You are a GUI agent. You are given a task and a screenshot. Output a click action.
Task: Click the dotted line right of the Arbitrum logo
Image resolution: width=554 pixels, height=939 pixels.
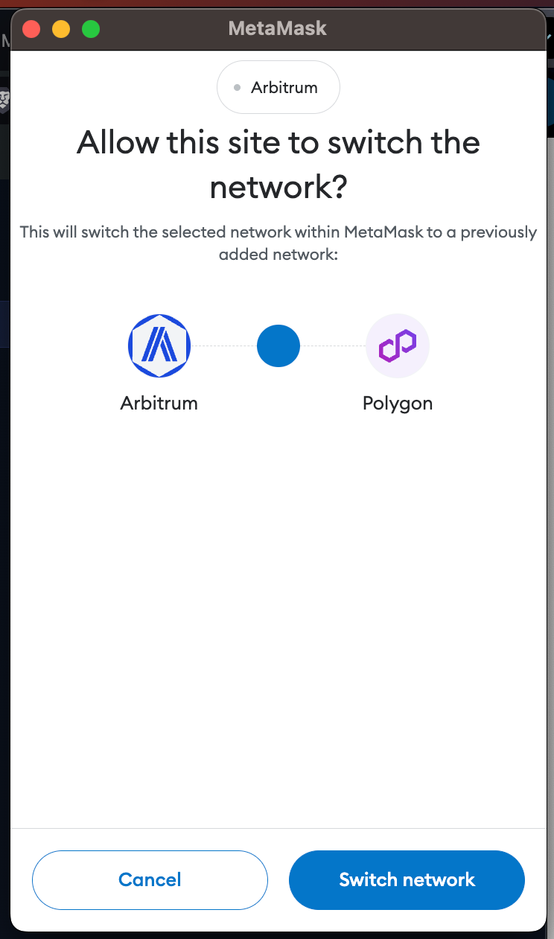tap(224, 346)
